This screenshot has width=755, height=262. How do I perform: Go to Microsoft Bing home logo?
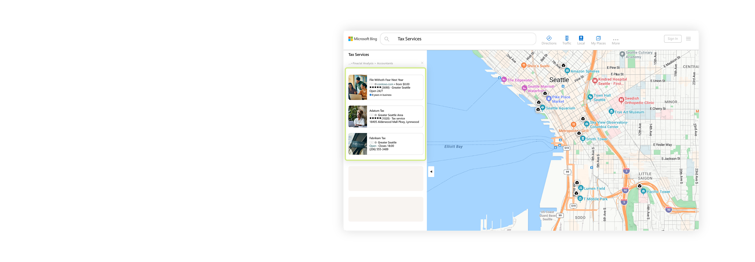(x=363, y=39)
